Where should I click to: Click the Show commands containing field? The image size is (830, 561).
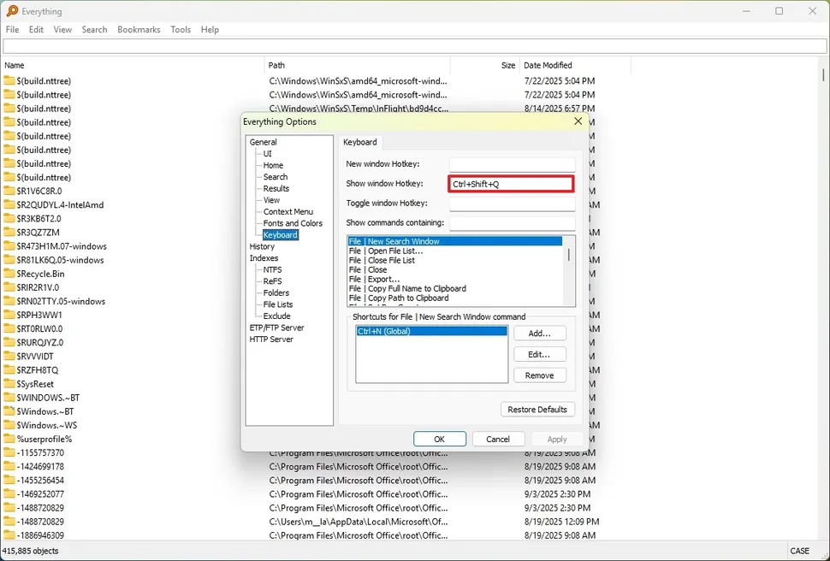click(x=511, y=222)
